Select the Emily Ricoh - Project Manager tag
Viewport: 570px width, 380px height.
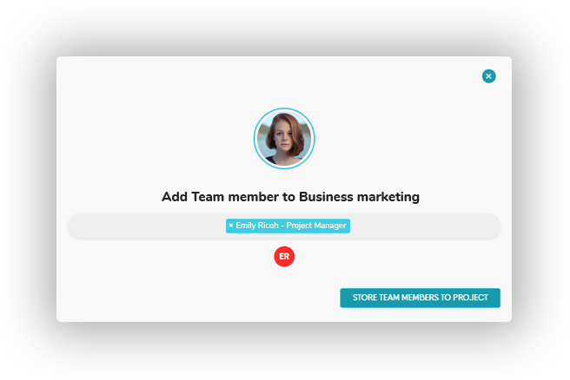point(288,226)
